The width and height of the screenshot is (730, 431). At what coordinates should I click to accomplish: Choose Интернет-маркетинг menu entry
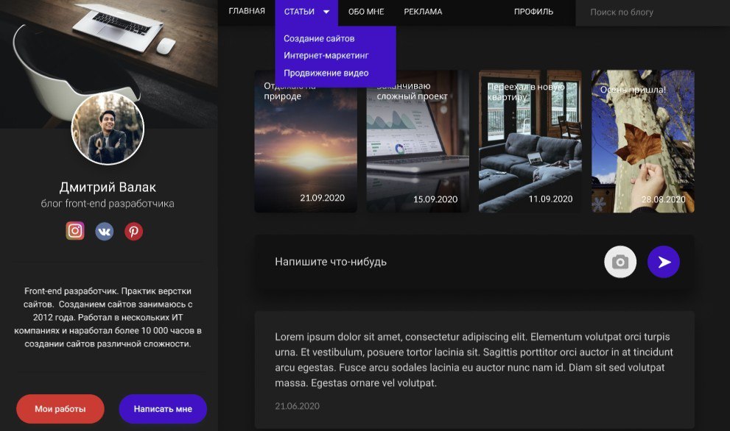click(x=326, y=55)
